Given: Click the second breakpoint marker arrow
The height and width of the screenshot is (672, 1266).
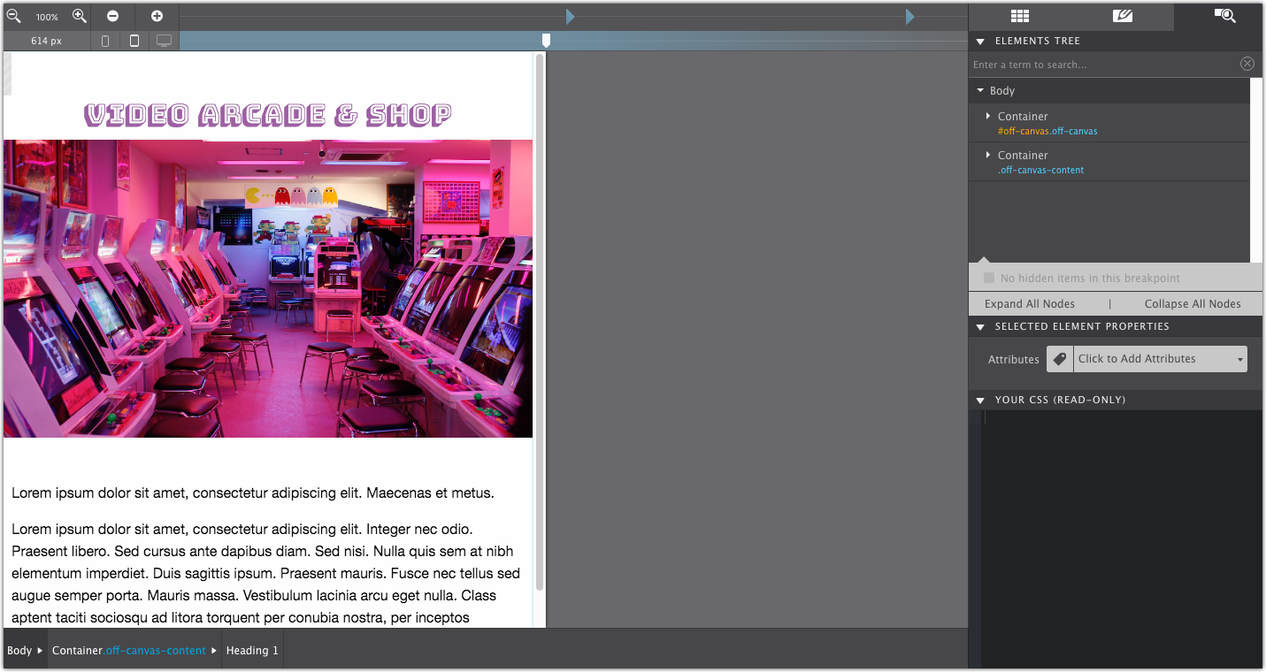Looking at the screenshot, I should [x=909, y=17].
